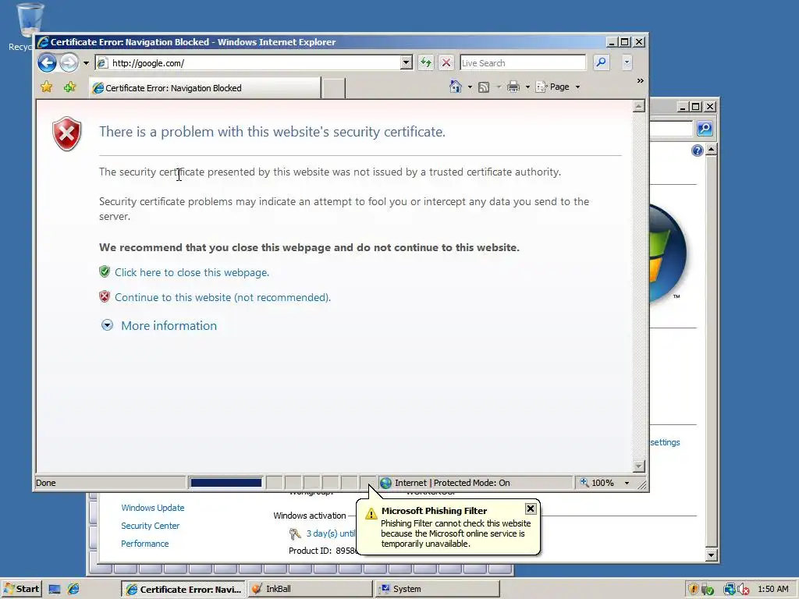Screen dimensions: 799x599
Task: Open a new blank tab
Action: click(x=334, y=88)
